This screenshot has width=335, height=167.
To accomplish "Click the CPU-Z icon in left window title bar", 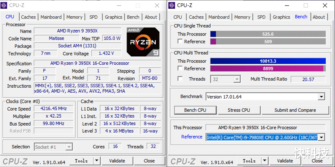I will point(4,5).
